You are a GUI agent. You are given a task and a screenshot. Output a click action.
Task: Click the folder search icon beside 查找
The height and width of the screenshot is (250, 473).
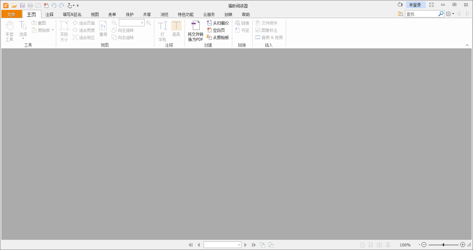(x=400, y=14)
